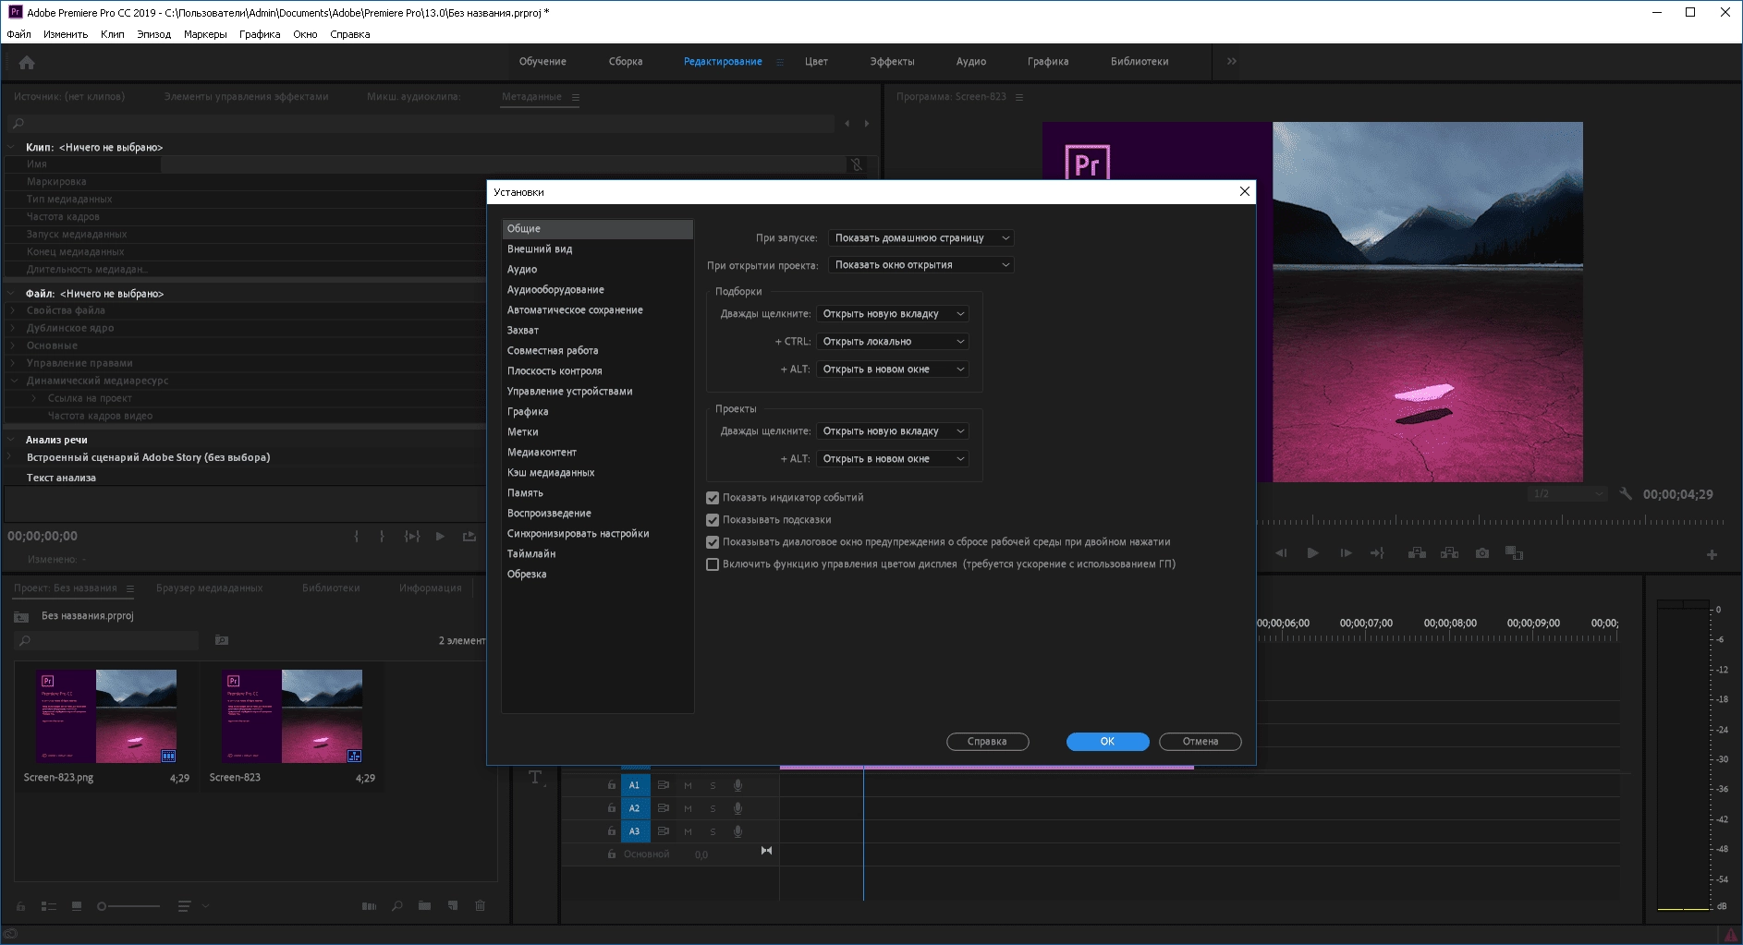Screen dimensions: 1743x945
Task: Open the Program monitor button editor plus
Action: pyautogui.click(x=1712, y=554)
